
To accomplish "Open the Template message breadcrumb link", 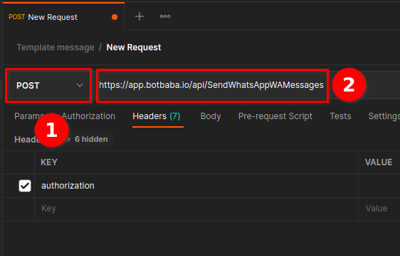I will coord(56,48).
